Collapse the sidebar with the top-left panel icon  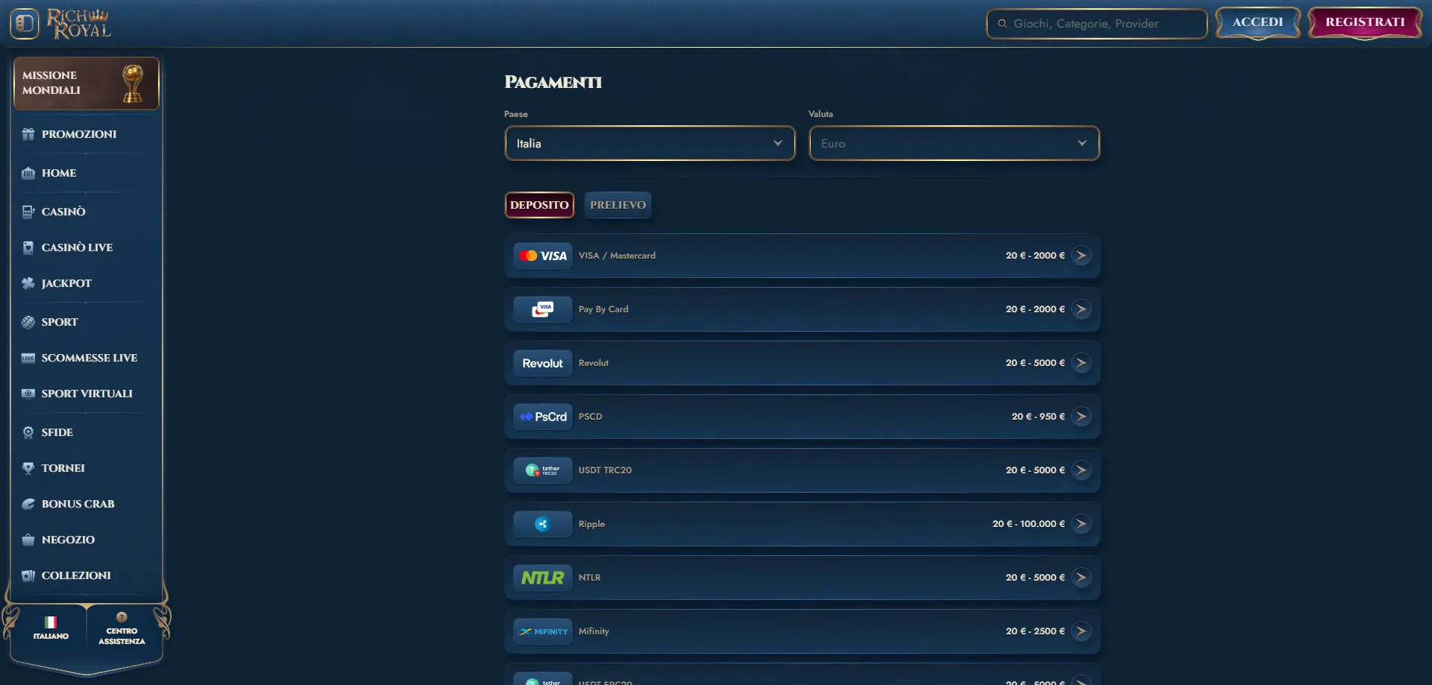(25, 24)
